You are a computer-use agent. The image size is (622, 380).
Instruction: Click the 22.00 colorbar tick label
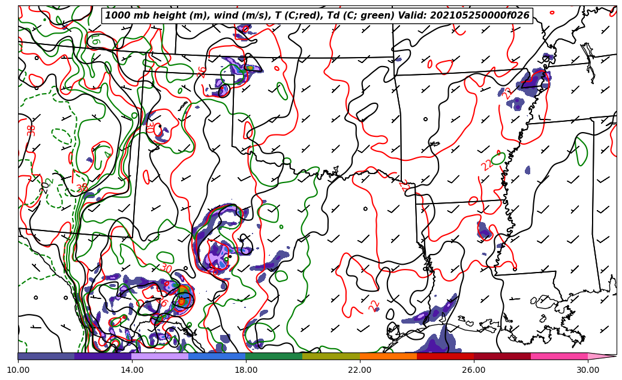[360, 370]
